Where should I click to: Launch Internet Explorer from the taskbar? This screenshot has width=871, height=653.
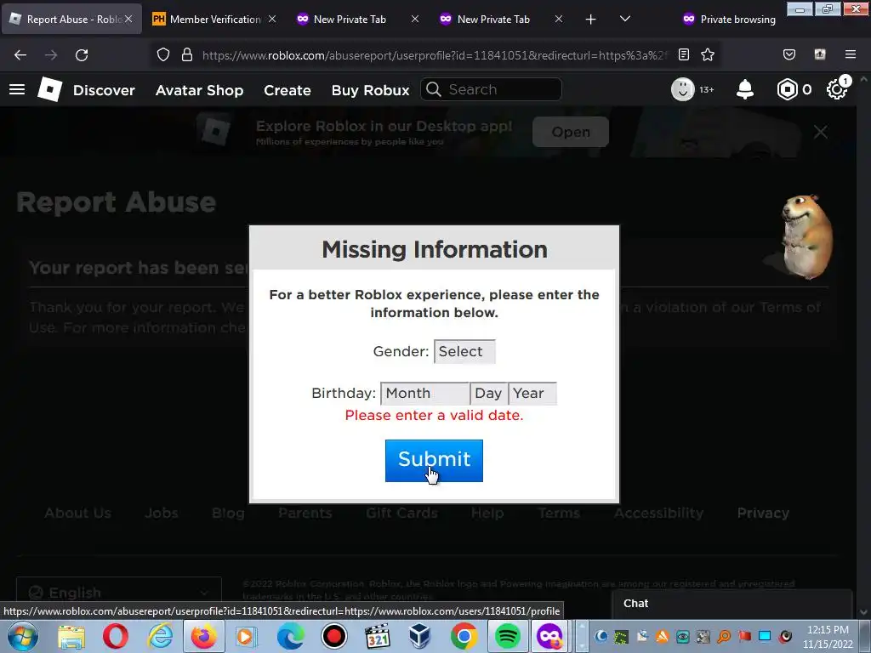tap(159, 636)
